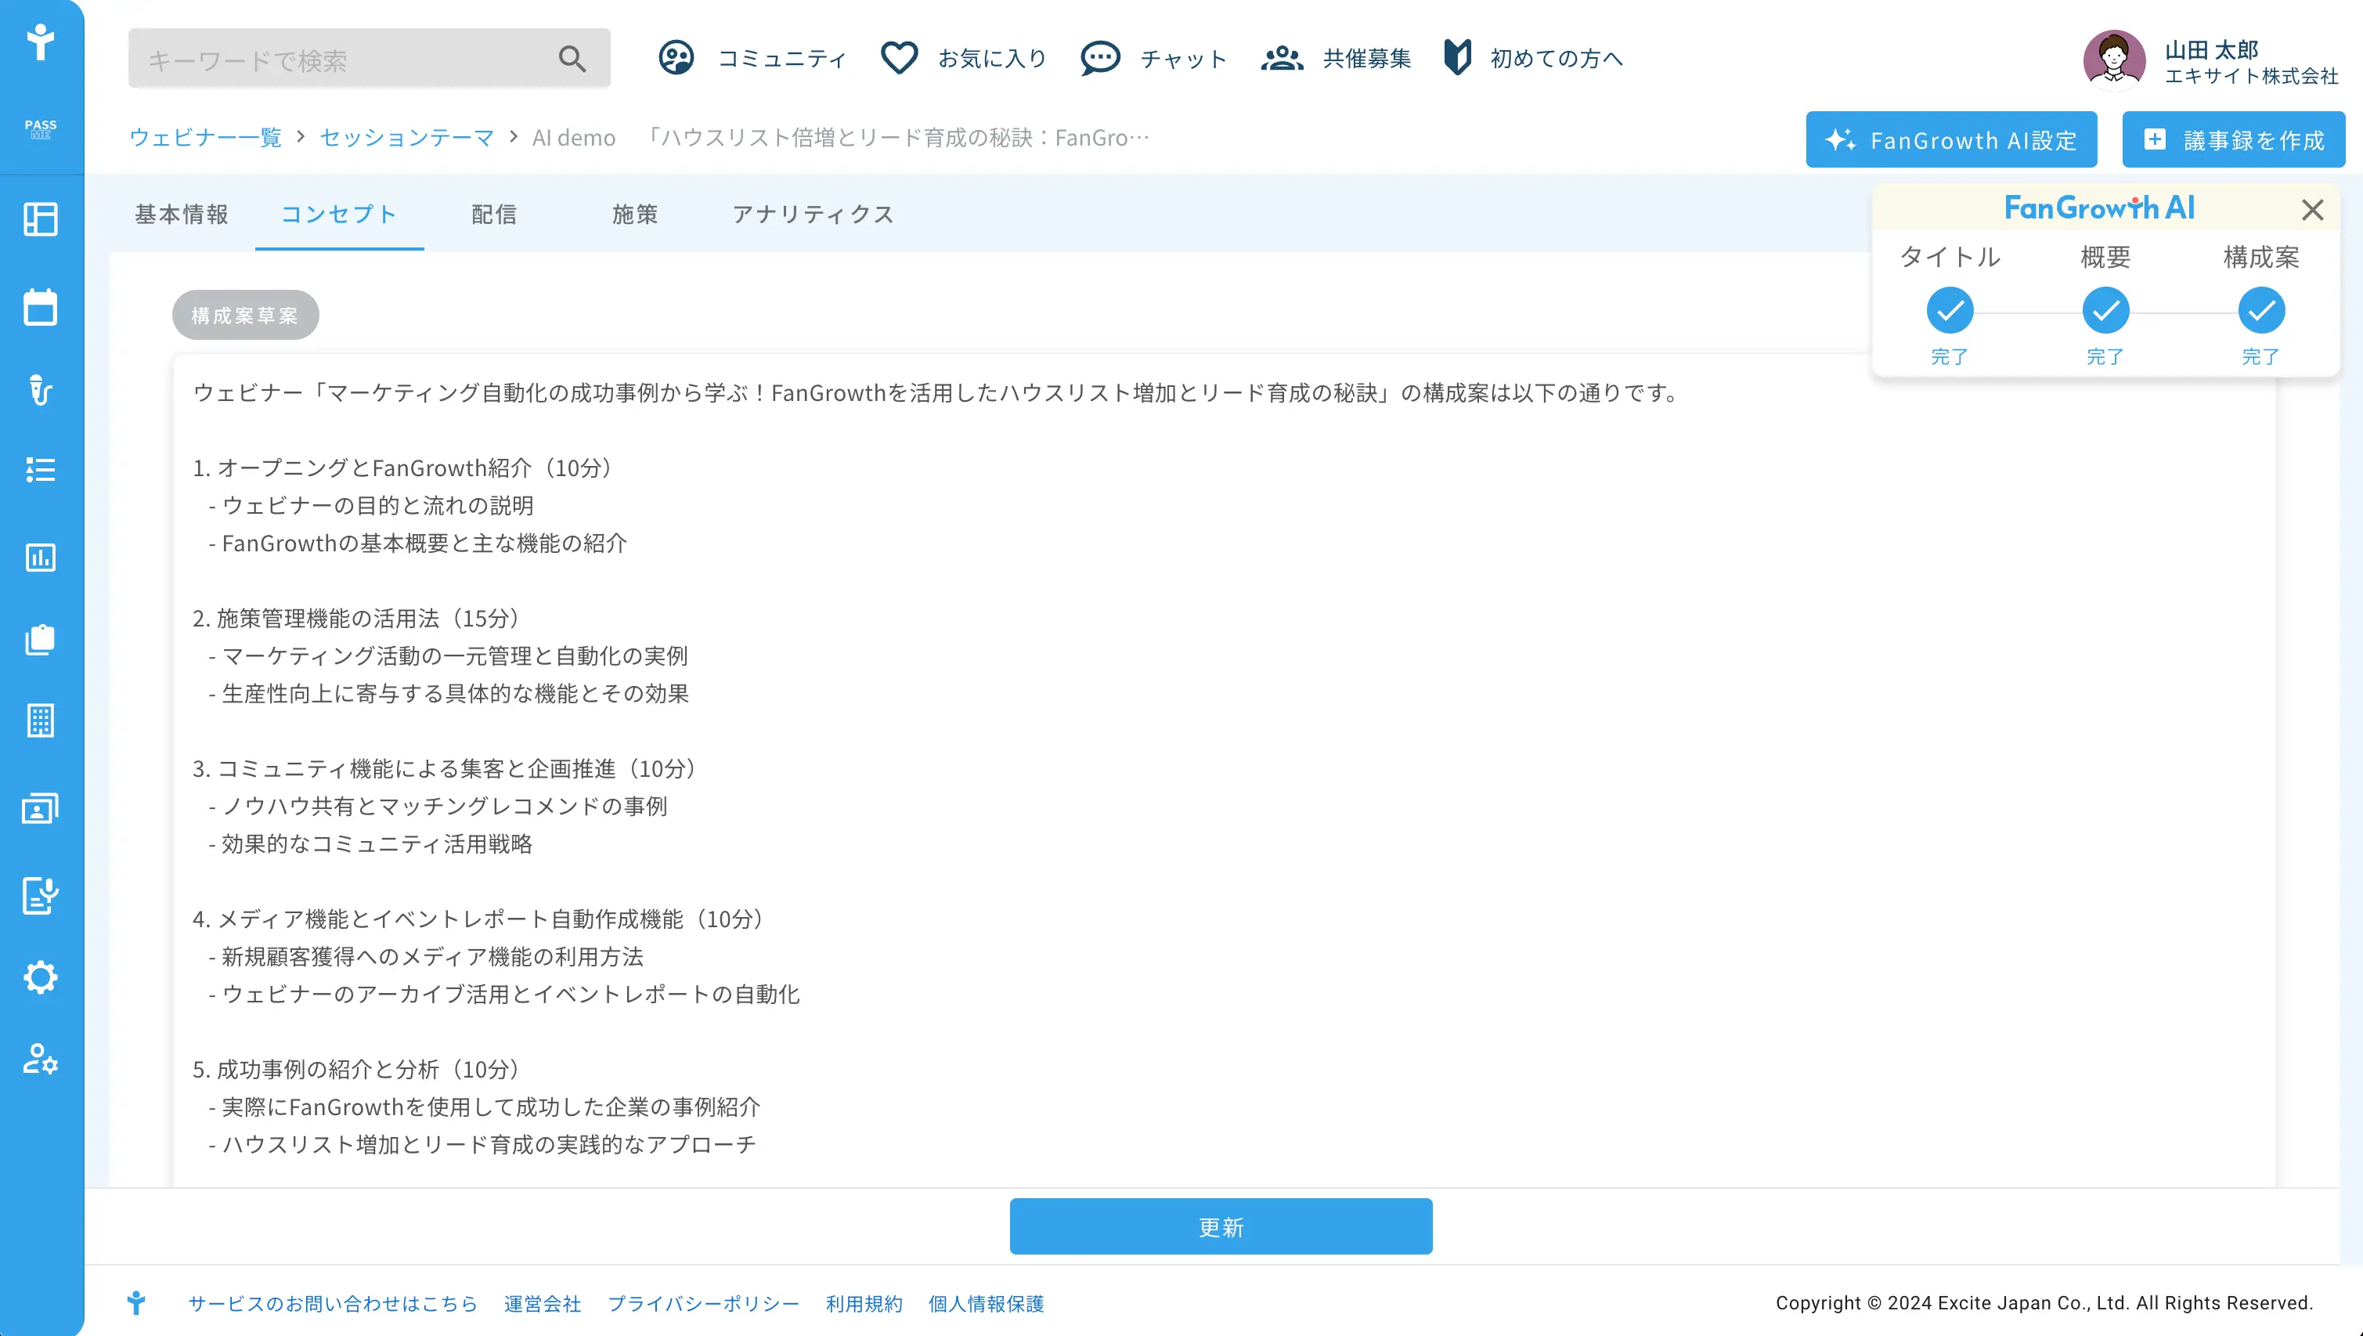
Task: Click the コミュニティ face icon
Action: [676, 58]
